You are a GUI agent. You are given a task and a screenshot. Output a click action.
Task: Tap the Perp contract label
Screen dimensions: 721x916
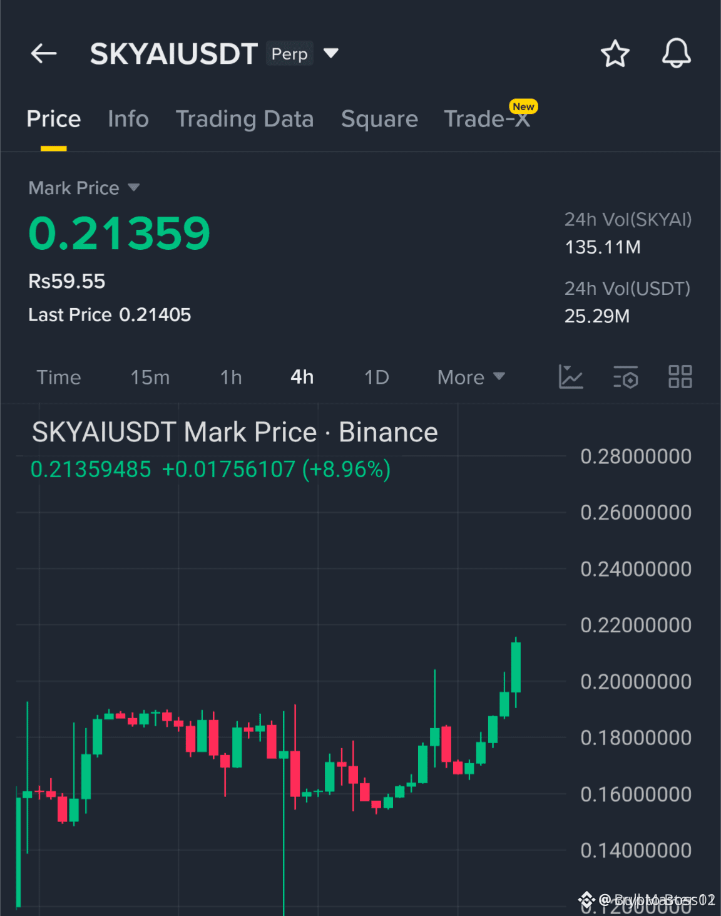tap(289, 54)
